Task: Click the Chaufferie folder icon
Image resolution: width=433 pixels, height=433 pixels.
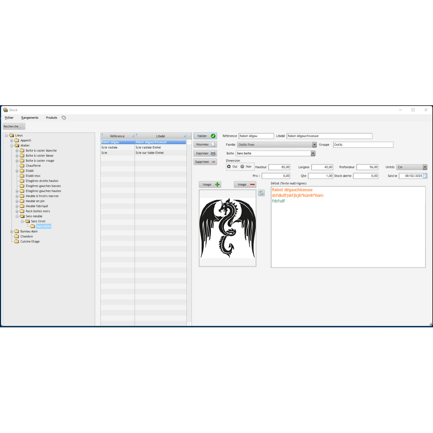Action: pyautogui.click(x=22, y=166)
